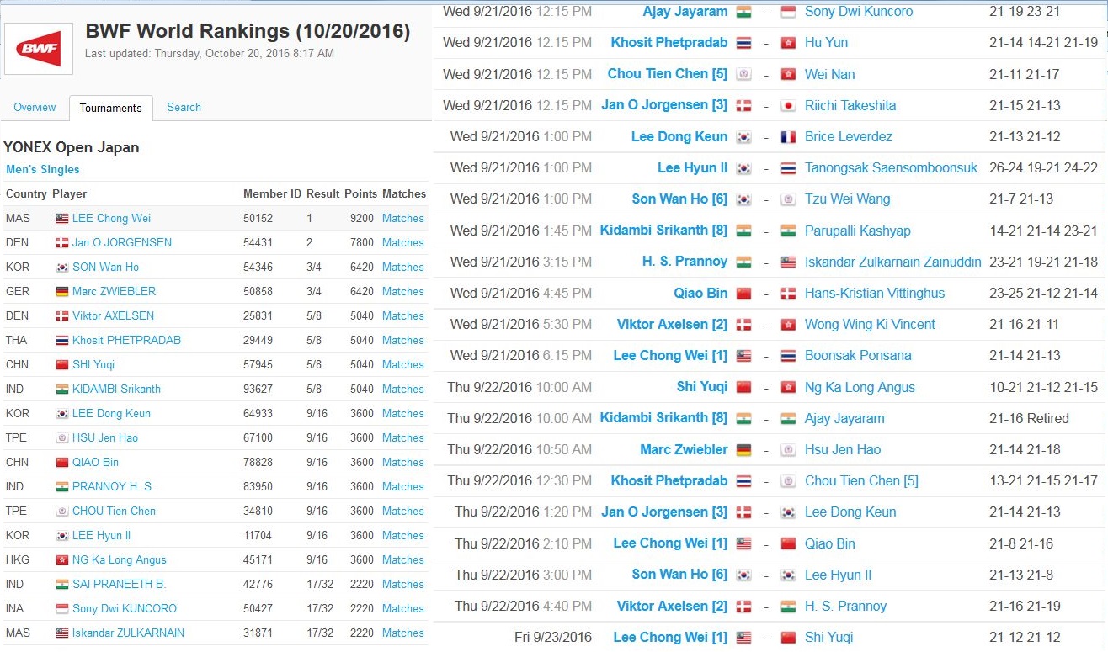The image size is (1108, 652).
Task: Click Malaysia flag beside LEE Chong Wei
Action: (x=61, y=219)
